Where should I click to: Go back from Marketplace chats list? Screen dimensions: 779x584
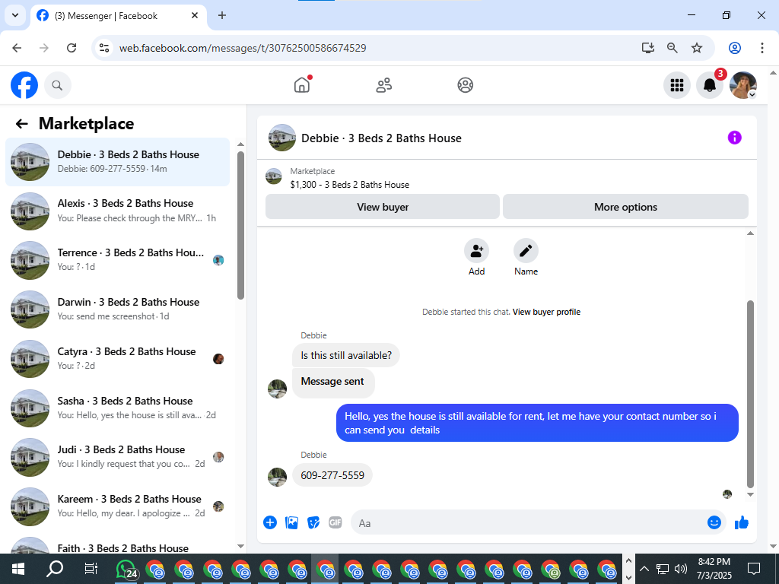point(21,124)
